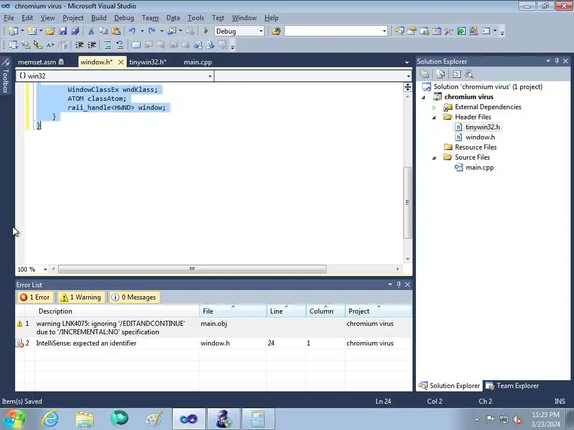Click the editor horizontal scrollbar thumb
Image resolution: width=574 pixels, height=430 pixels.
click(x=192, y=269)
